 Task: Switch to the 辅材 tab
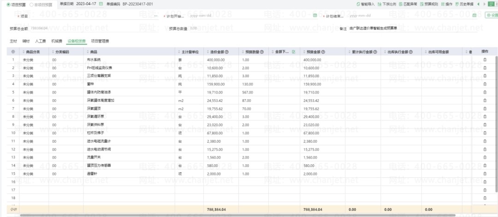click(26, 41)
